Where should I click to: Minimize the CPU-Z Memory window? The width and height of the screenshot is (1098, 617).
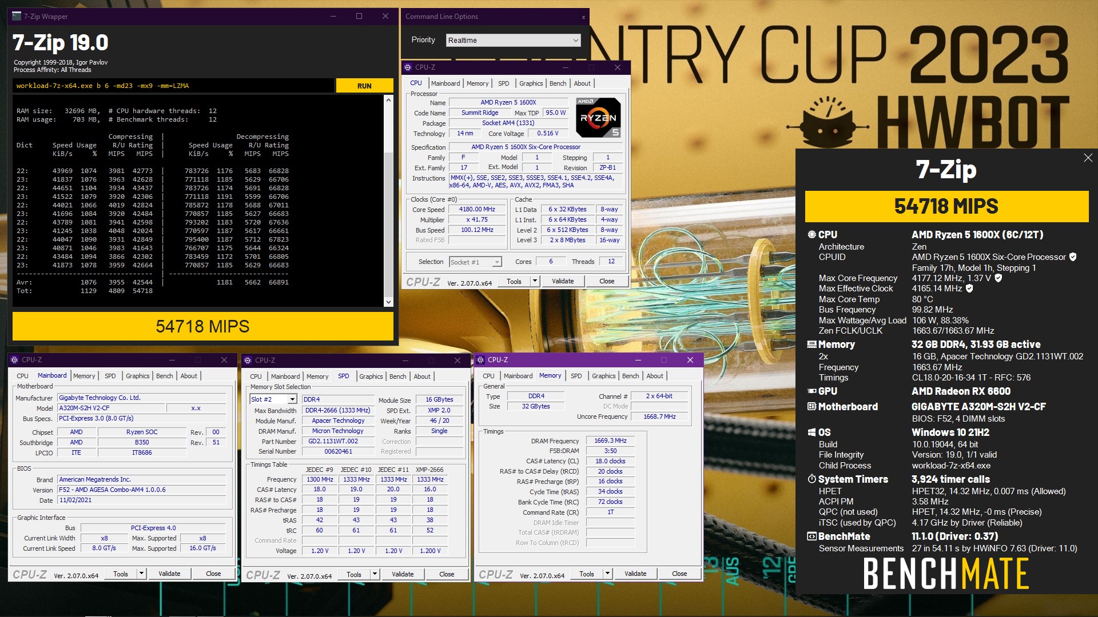click(638, 360)
